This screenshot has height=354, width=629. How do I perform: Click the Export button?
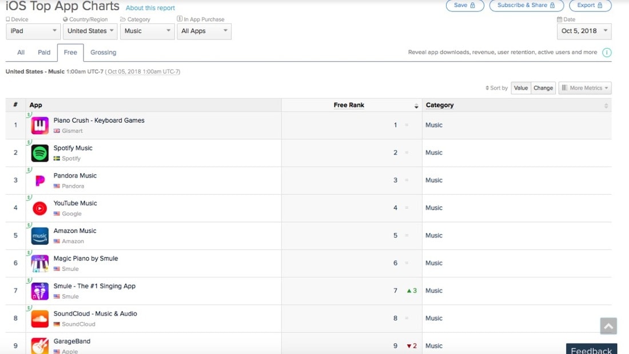pos(590,5)
